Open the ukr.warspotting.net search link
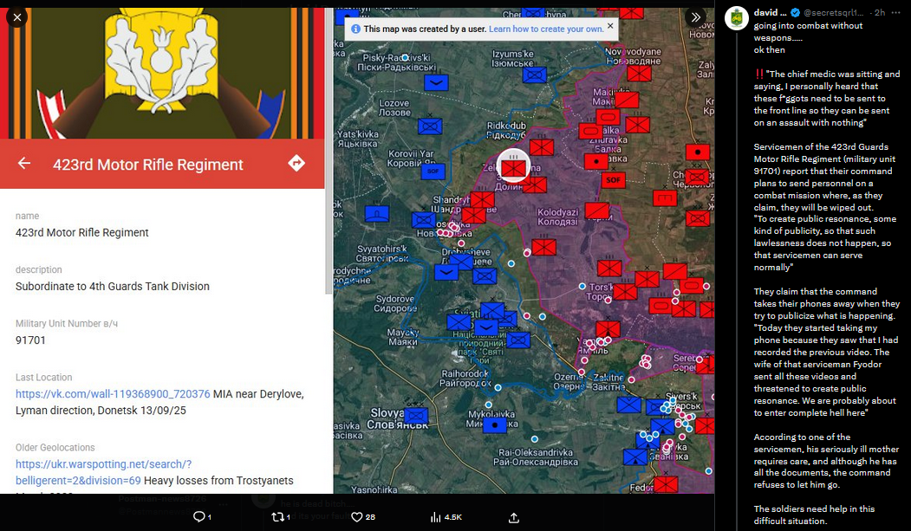Viewport: 911px width, 531px height. pyautogui.click(x=103, y=472)
